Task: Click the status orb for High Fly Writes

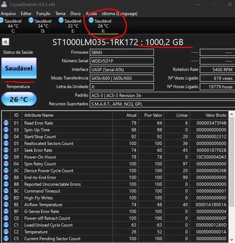Action: pos(6,198)
